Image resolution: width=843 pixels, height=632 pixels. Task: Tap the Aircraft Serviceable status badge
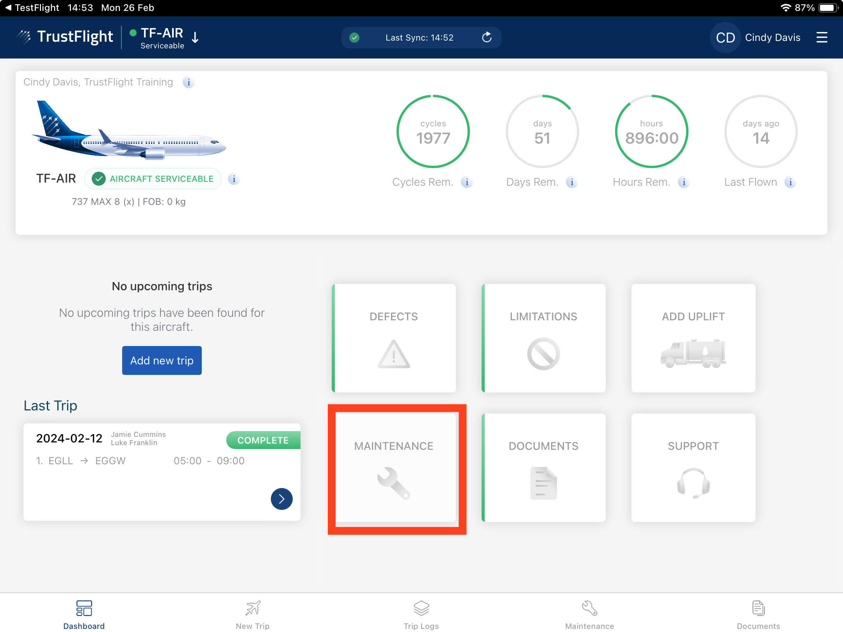point(153,179)
